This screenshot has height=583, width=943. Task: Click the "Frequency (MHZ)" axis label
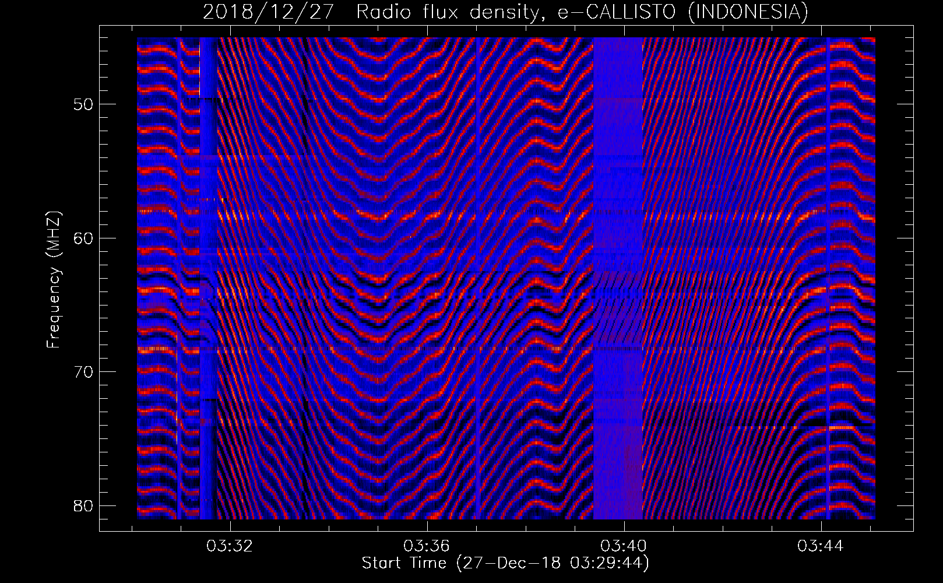click(x=54, y=280)
